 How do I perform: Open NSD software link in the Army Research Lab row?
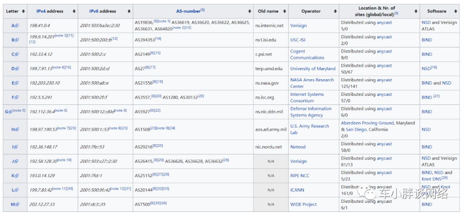click(x=426, y=129)
